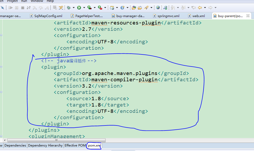254x151 pixels.
Task: Open the Run menu
Action: pos(24,1)
